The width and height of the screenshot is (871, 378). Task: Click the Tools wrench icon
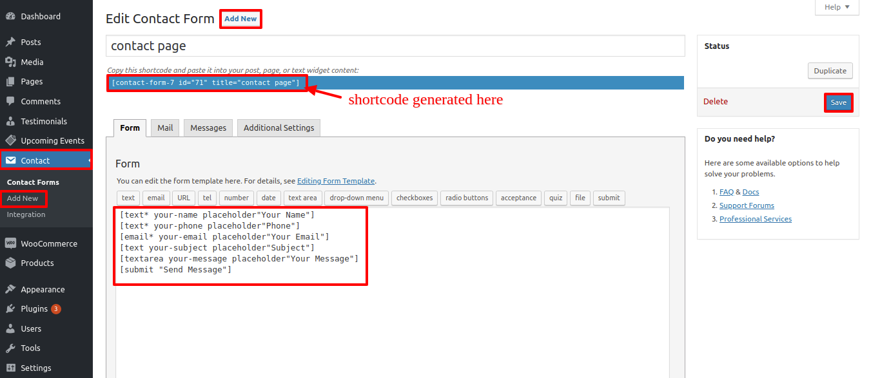pyautogui.click(x=10, y=348)
